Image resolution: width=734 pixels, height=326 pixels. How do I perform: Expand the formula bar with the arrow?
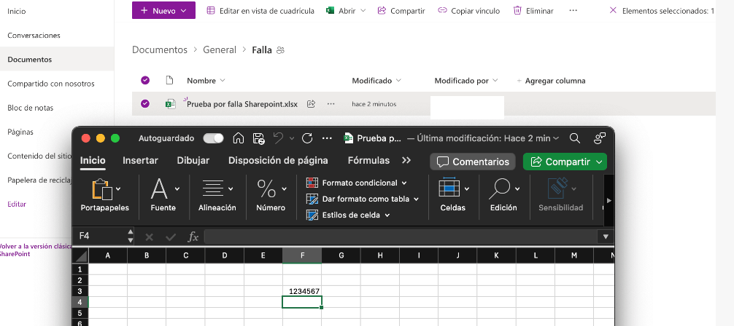[x=606, y=236]
